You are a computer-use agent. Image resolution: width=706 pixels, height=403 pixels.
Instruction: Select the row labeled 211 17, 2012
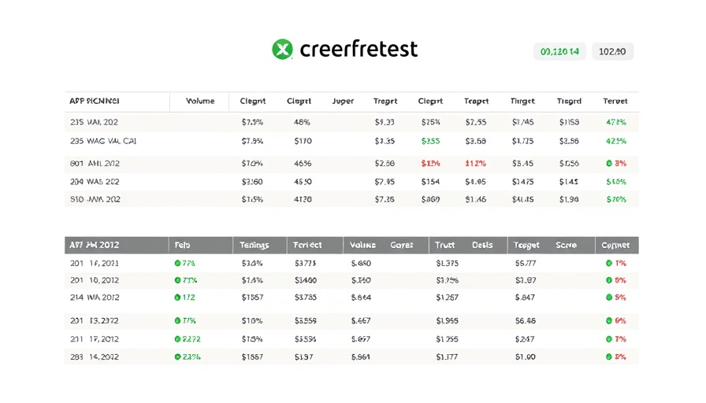point(351,339)
